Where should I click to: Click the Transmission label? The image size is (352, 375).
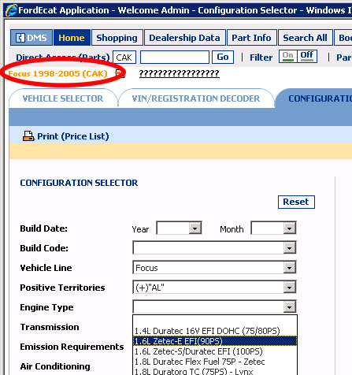[50, 327]
